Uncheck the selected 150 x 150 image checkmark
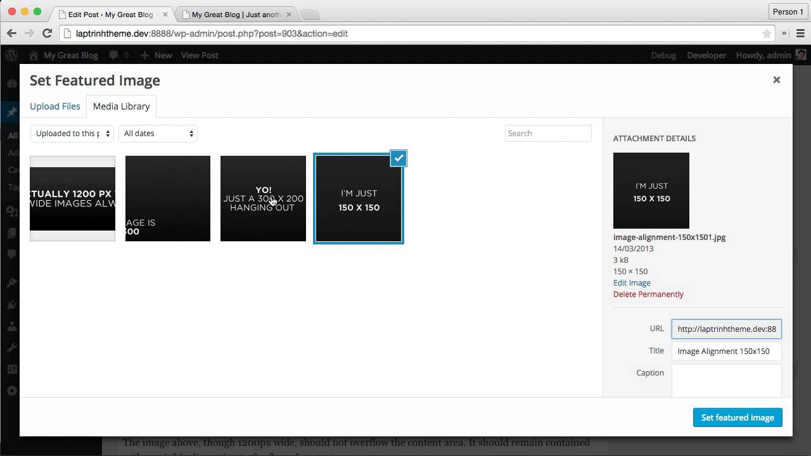 (x=399, y=158)
